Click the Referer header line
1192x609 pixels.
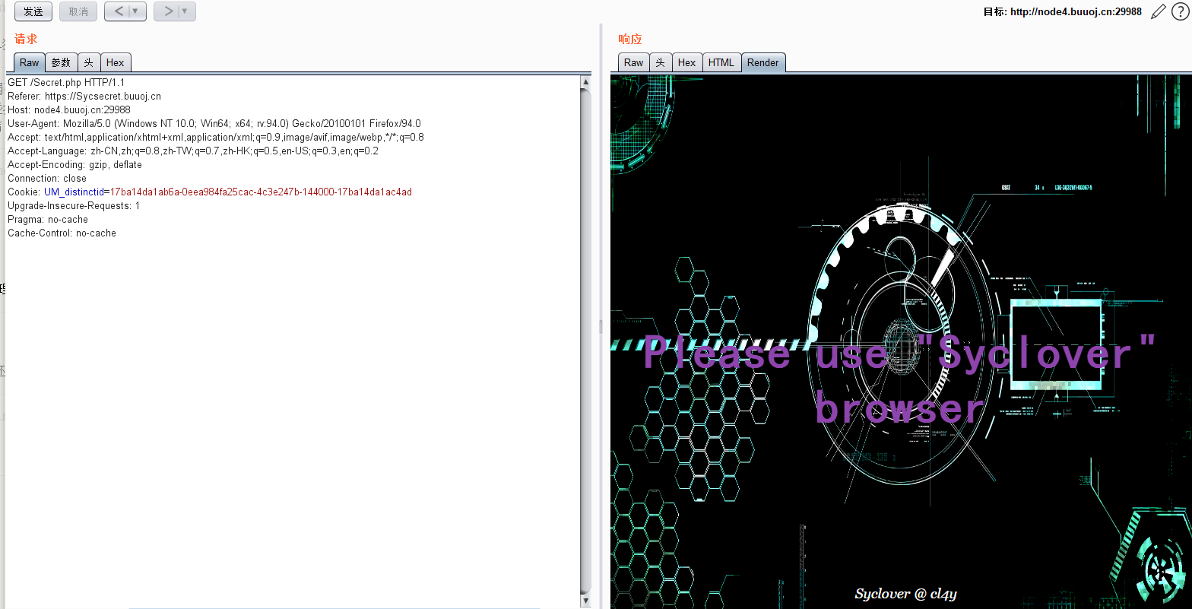(84, 96)
